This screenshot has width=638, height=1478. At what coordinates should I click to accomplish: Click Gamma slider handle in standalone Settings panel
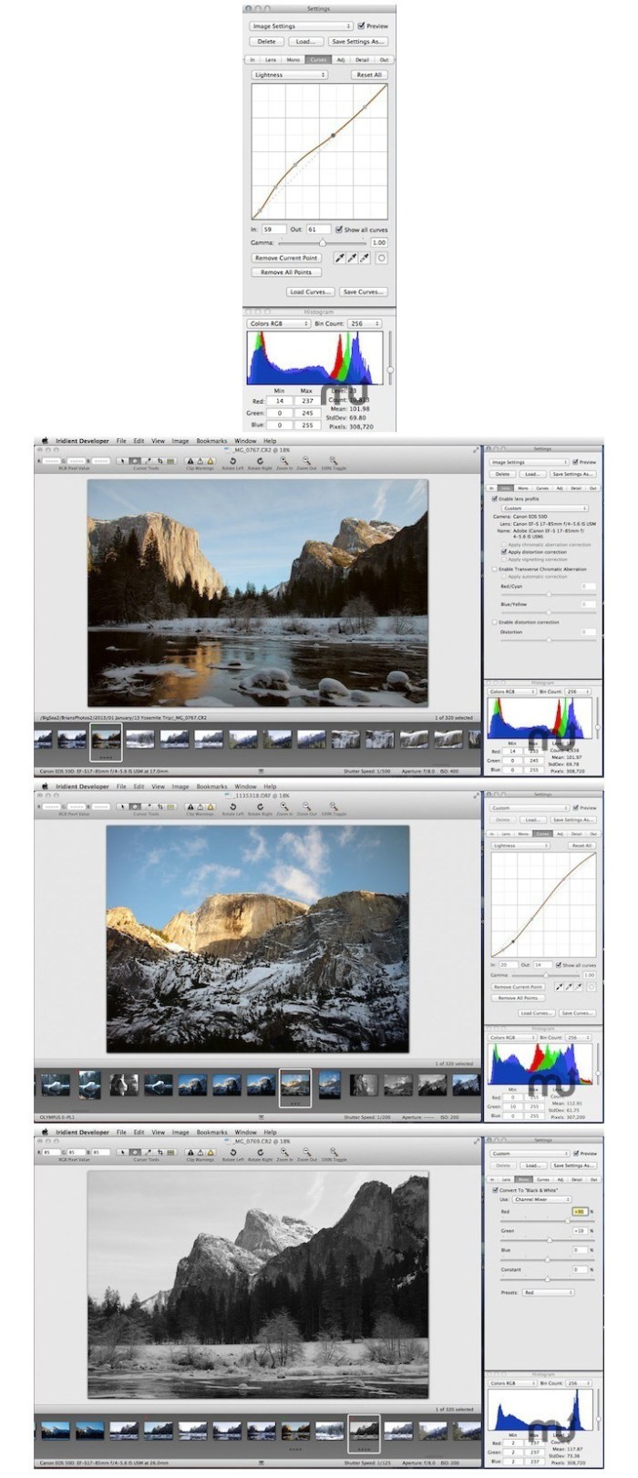click(x=322, y=243)
